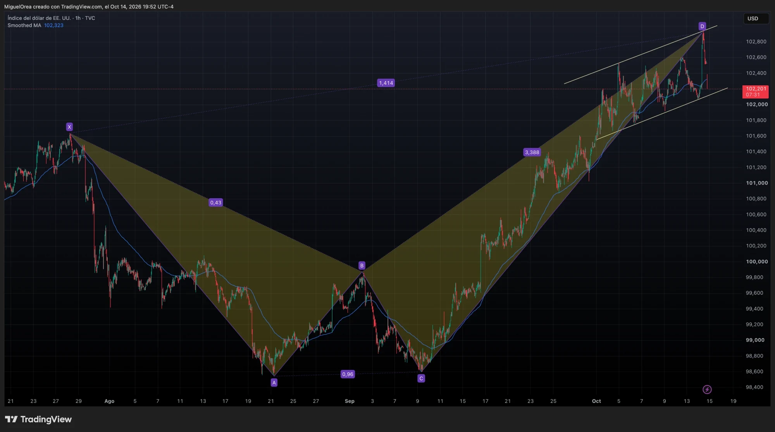
Task: Click the 101,000 price axis label
Action: click(757, 183)
